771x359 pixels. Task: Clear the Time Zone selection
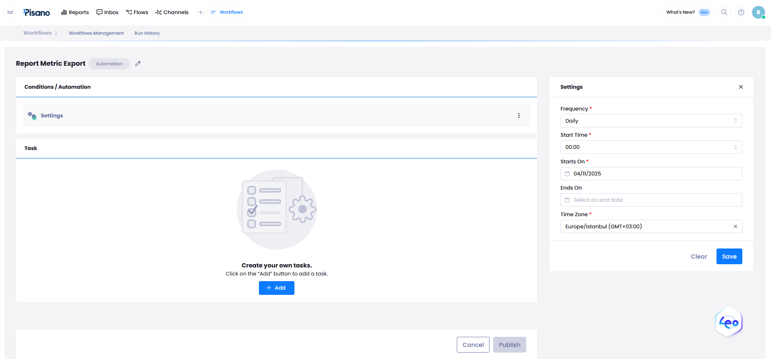(735, 226)
